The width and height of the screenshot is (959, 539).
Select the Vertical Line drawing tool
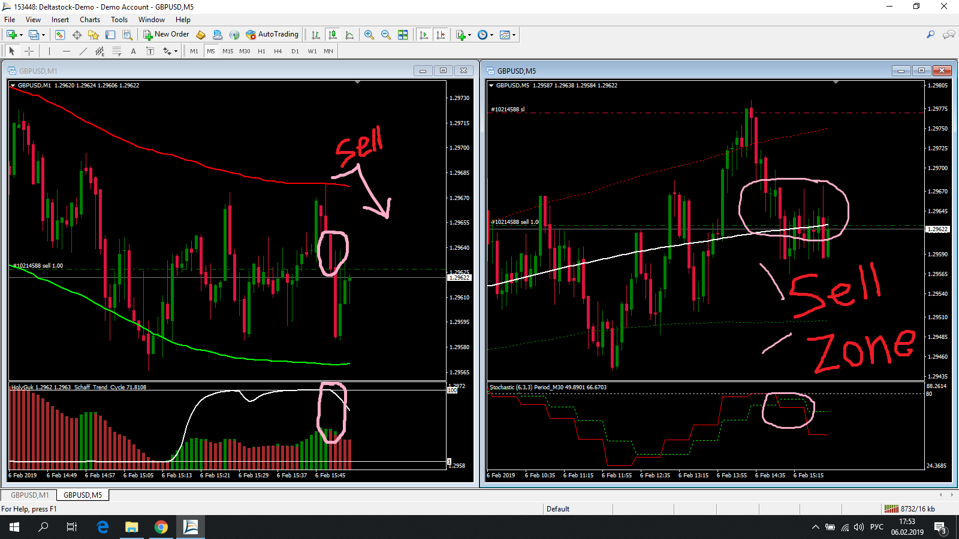coord(49,52)
